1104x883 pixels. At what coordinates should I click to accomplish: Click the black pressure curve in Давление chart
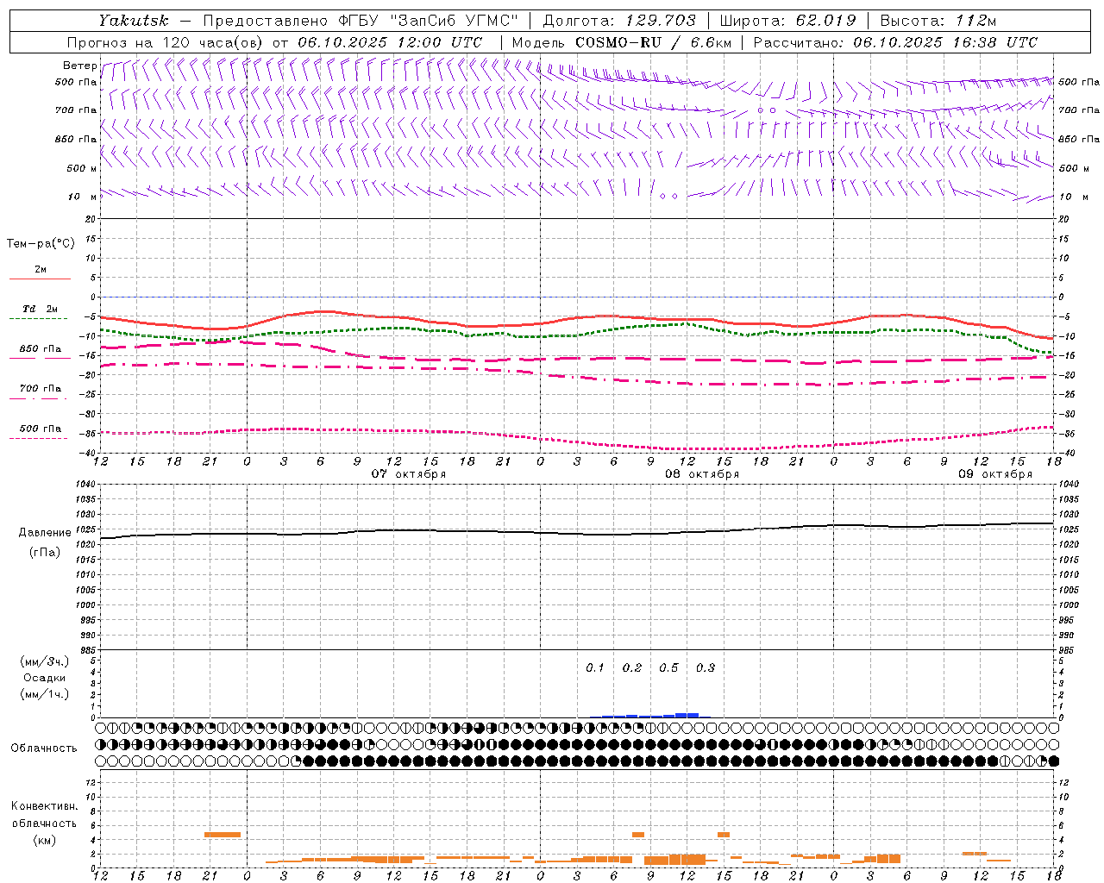(577, 531)
